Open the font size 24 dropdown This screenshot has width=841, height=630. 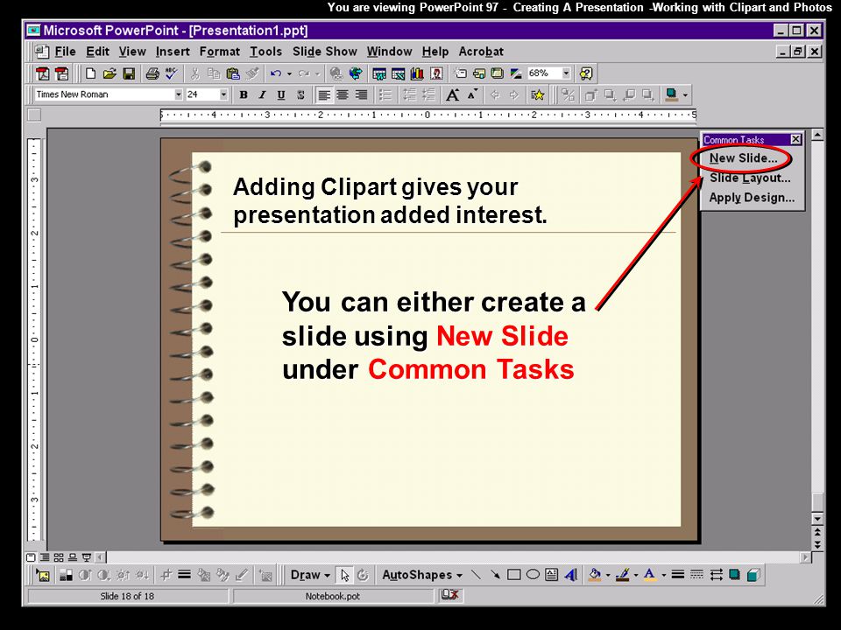[223, 94]
